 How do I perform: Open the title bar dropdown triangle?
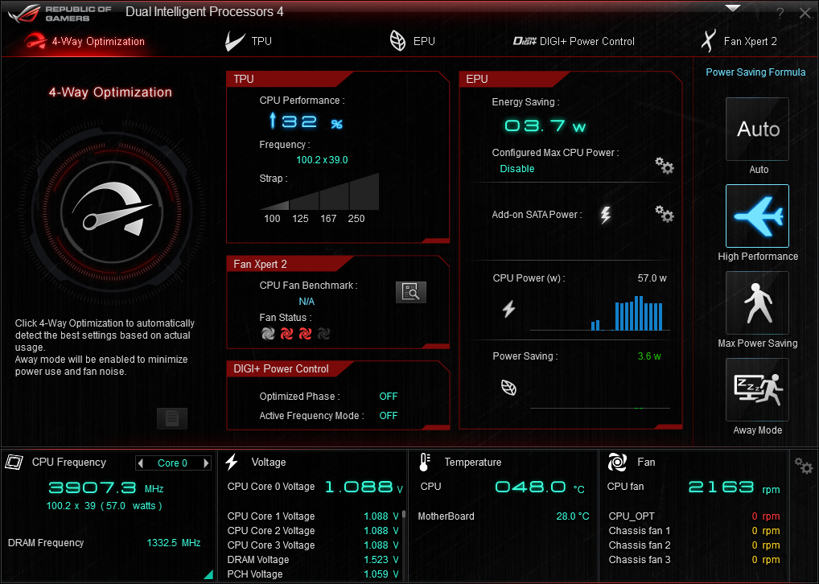pos(734,8)
